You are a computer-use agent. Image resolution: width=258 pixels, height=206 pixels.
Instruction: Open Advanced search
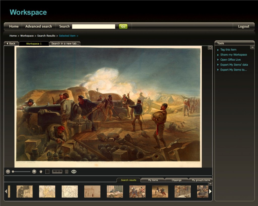coord(39,26)
